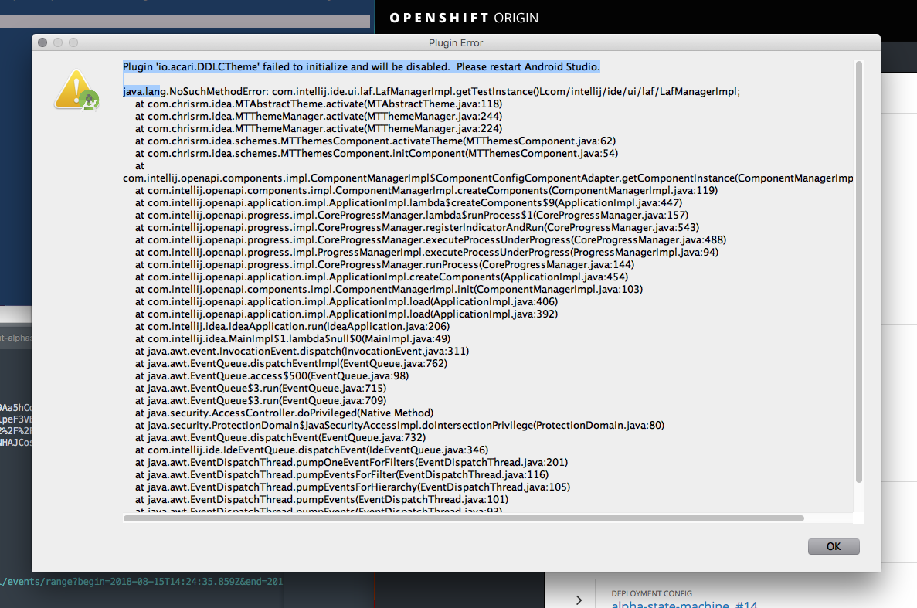Click the pumpEventsForHierarchy stack line
The image size is (917, 608).
pos(352,487)
